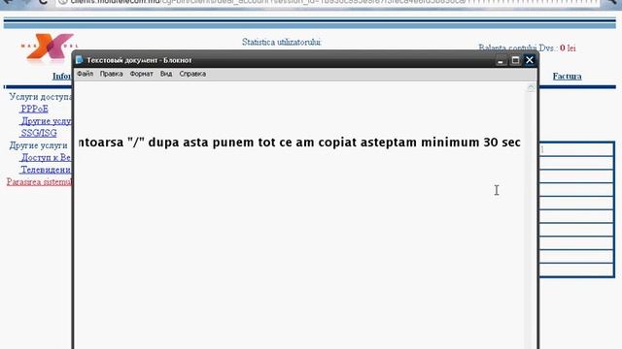Click the Info tab link in browser page
Image resolution: width=622 pixels, height=349 pixels.
[62, 76]
